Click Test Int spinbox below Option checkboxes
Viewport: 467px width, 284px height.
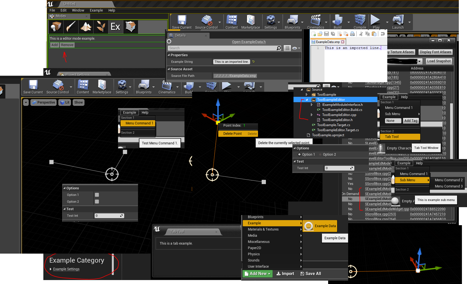pos(109,216)
